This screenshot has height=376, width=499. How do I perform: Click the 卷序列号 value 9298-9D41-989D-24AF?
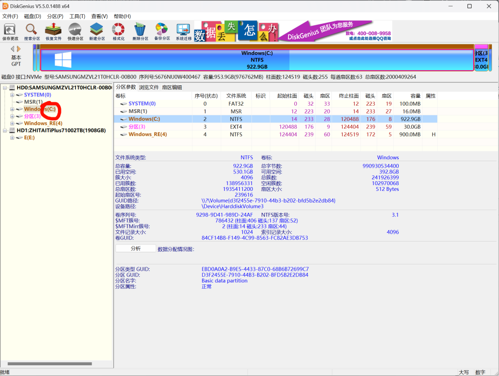(x=224, y=215)
